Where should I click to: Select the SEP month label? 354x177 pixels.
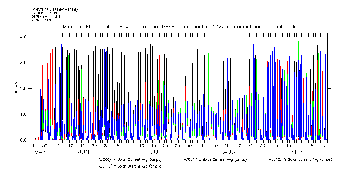[x=296, y=152]
